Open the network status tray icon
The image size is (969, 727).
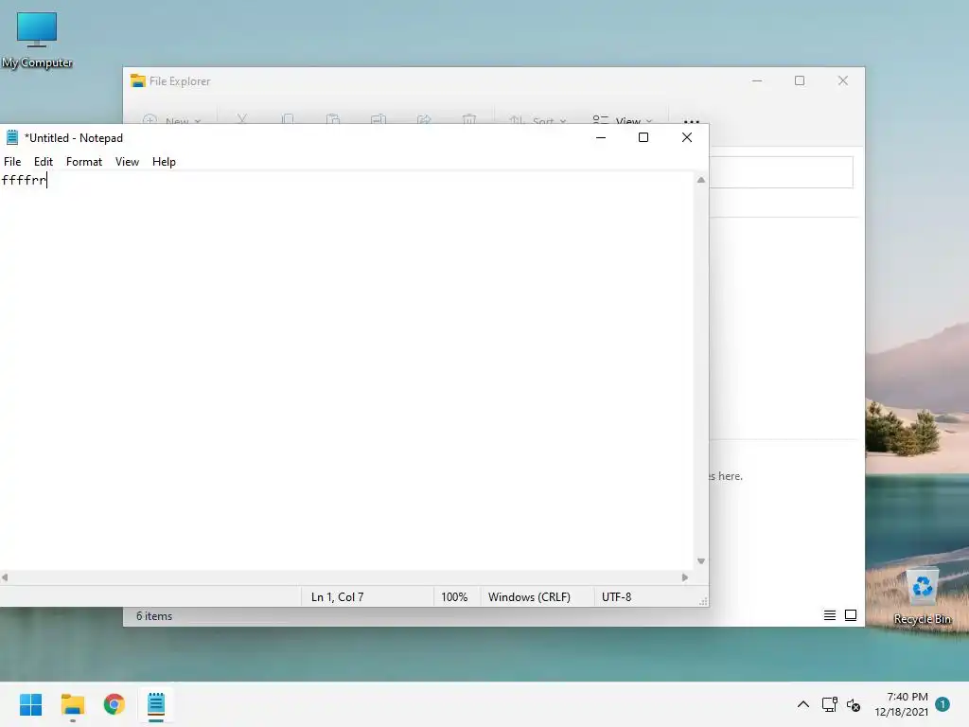point(829,704)
